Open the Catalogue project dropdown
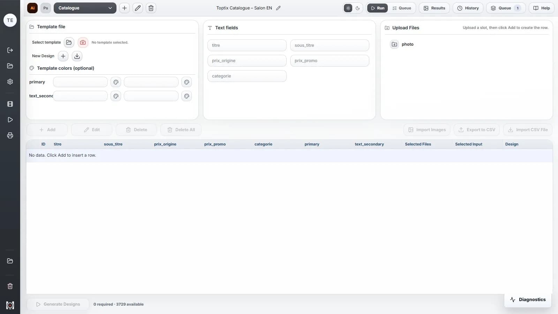This screenshot has width=558, height=314. [x=85, y=8]
